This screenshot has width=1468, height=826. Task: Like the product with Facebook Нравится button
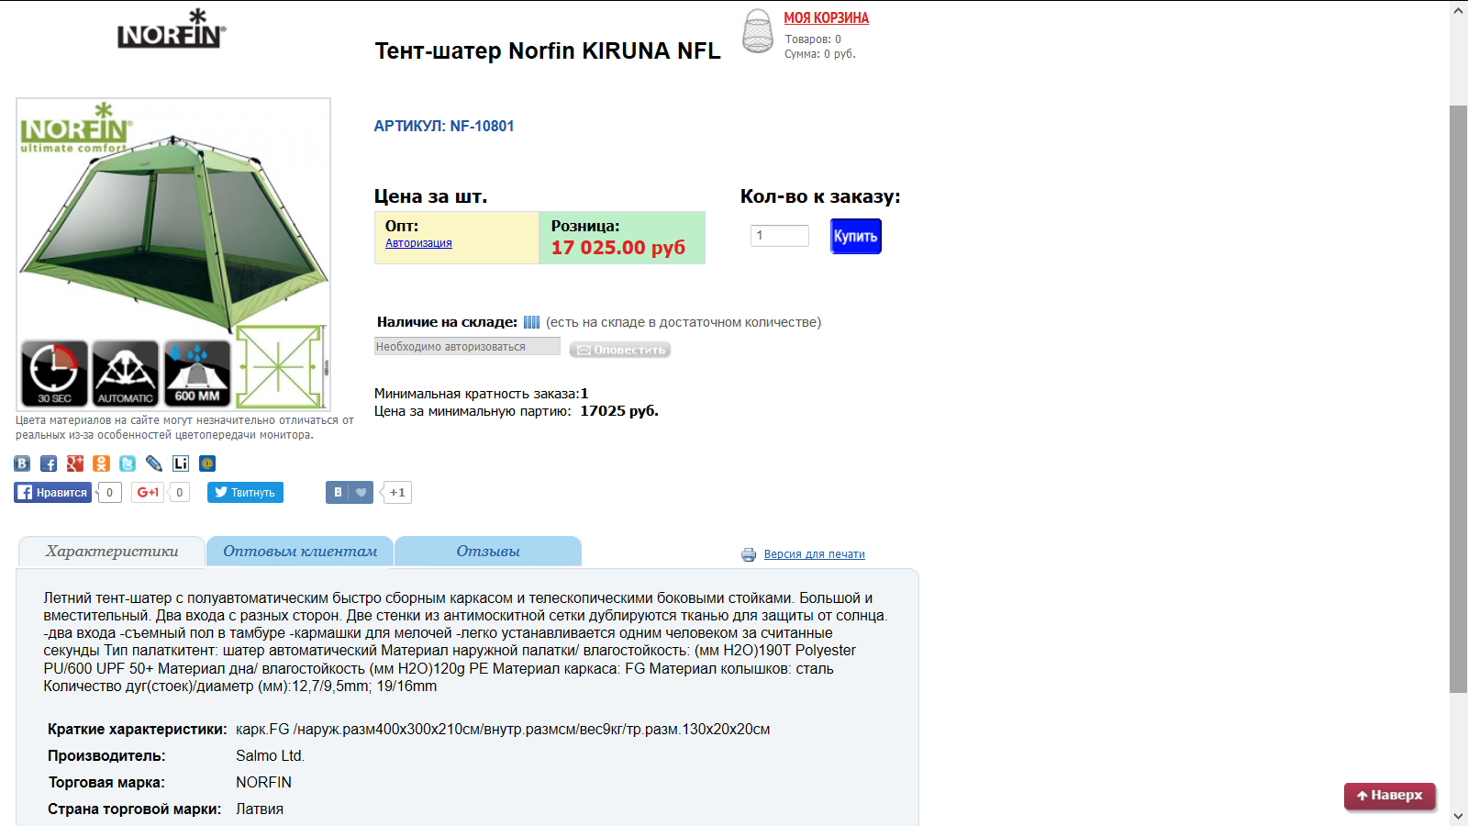(x=52, y=493)
